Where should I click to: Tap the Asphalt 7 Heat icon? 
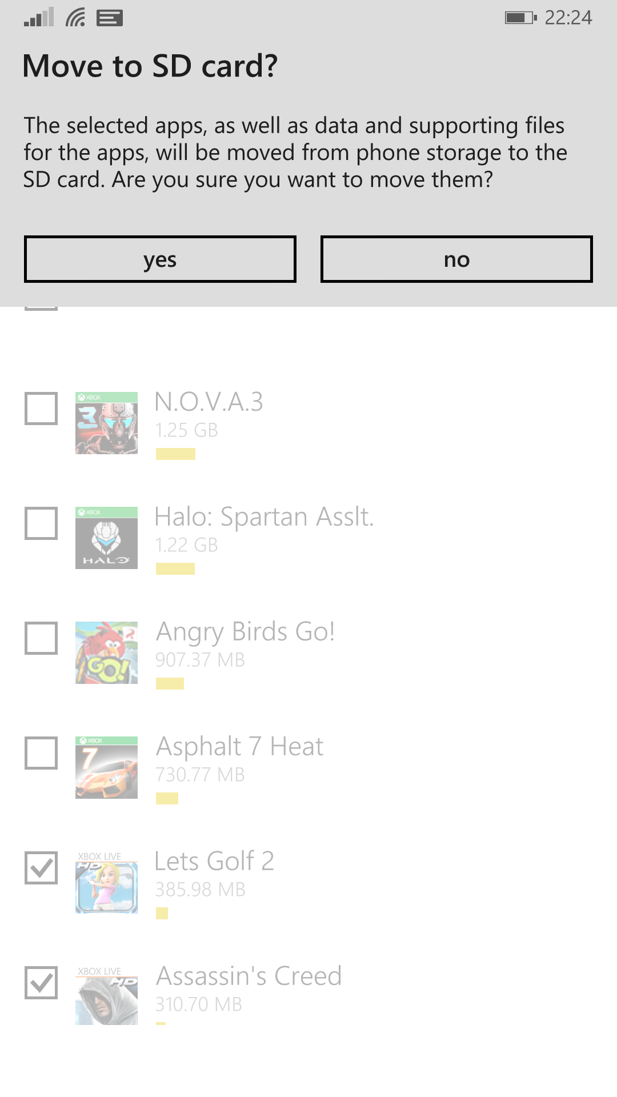pyautogui.click(x=106, y=767)
